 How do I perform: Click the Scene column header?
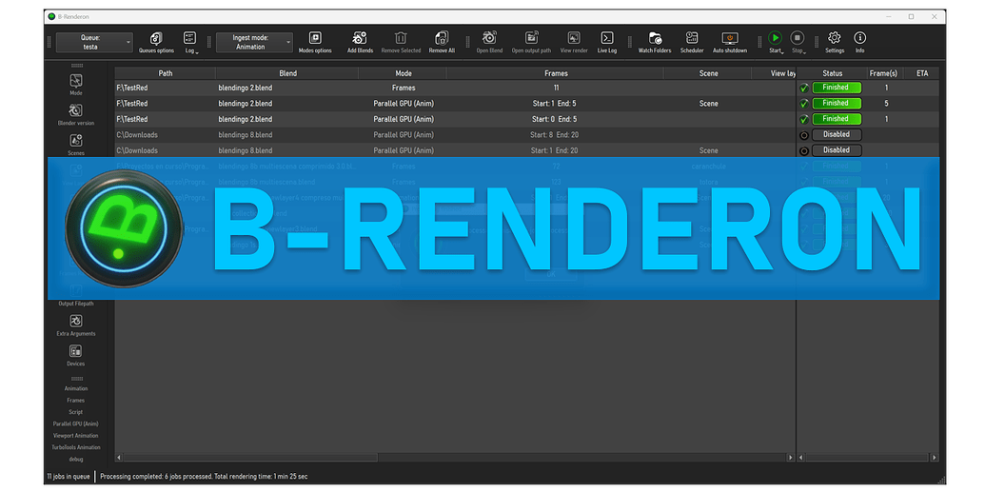coord(708,73)
